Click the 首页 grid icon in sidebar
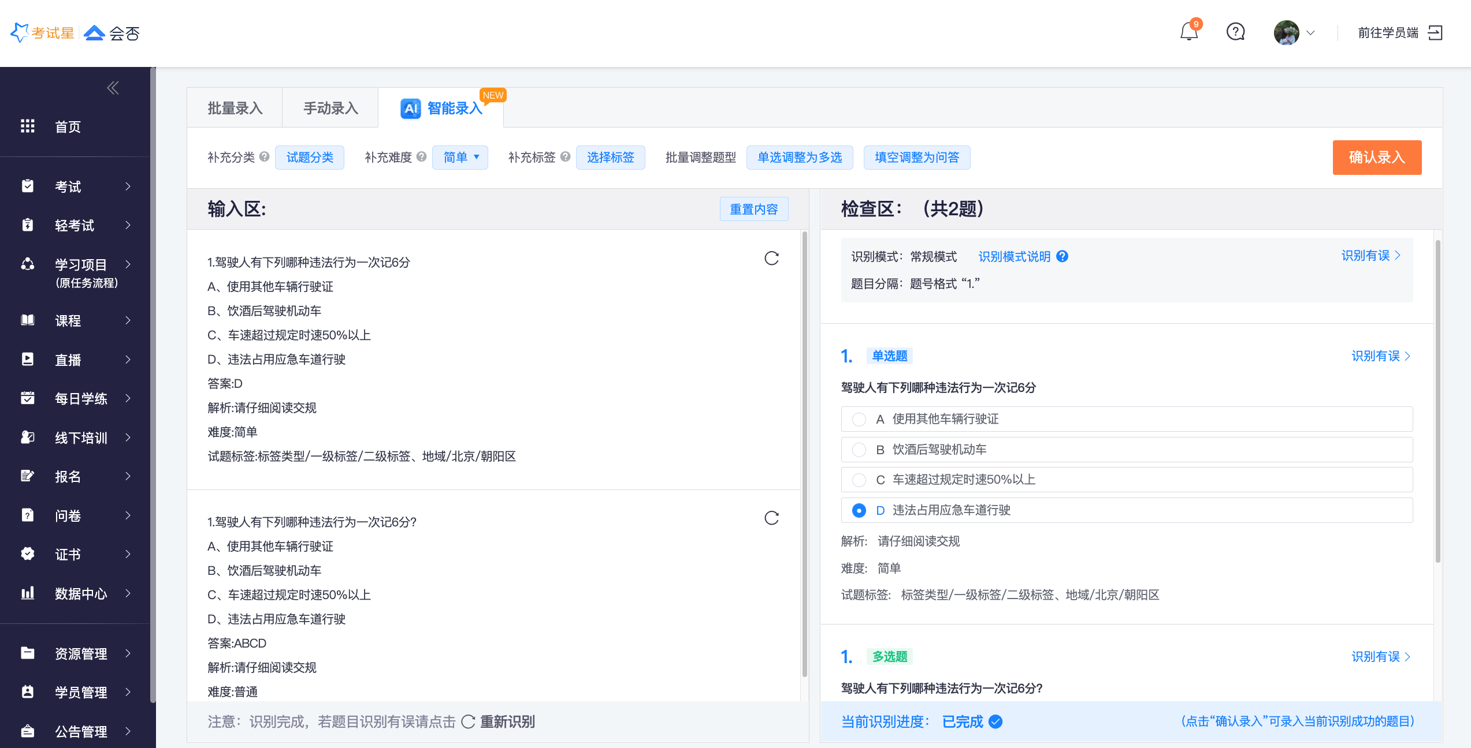The image size is (1471, 748). (28, 126)
